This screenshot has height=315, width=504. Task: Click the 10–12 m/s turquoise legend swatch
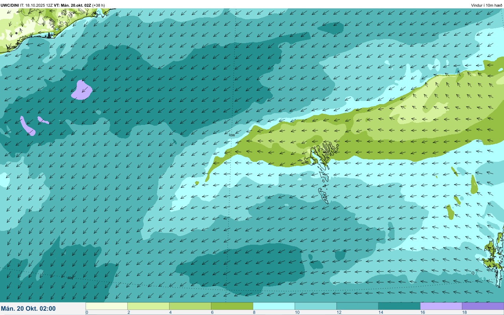pyautogui.click(x=315, y=306)
